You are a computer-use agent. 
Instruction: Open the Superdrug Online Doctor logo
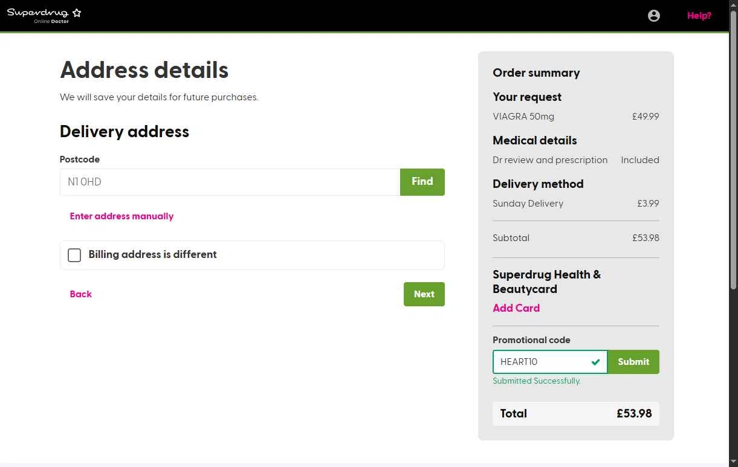[x=44, y=15]
